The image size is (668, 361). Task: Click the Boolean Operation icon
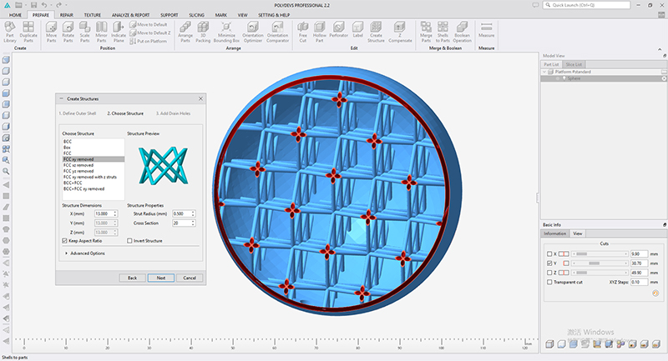(463, 32)
